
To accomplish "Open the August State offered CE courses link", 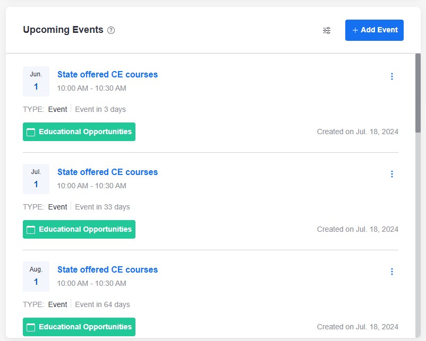I will pos(108,269).
